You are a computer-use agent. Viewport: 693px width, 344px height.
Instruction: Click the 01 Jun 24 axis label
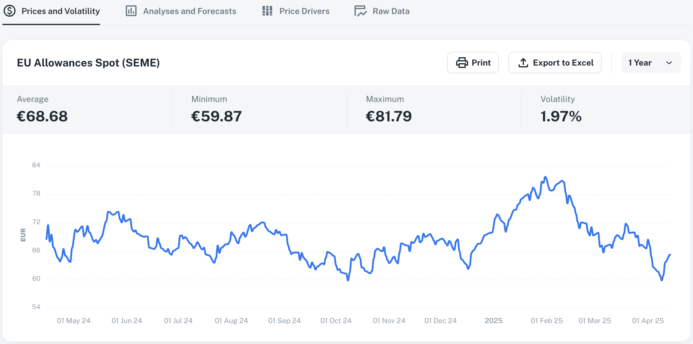point(127,321)
